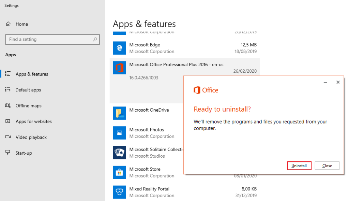349x201 pixels.
Task: Confirm uninstall with the Uninstall button
Action: (299, 166)
